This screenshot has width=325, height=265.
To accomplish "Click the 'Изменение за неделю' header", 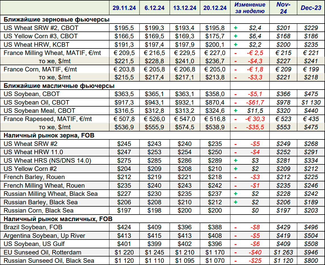I will click(250, 8).
